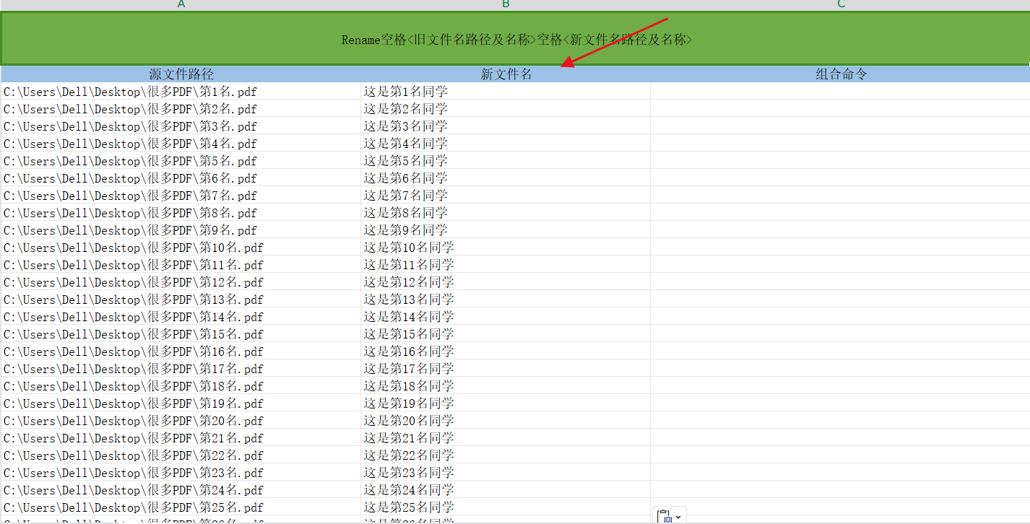Select path cell ending in 第7名.pdf
Image resolution: width=1030 pixels, height=524 pixels.
pos(181,196)
